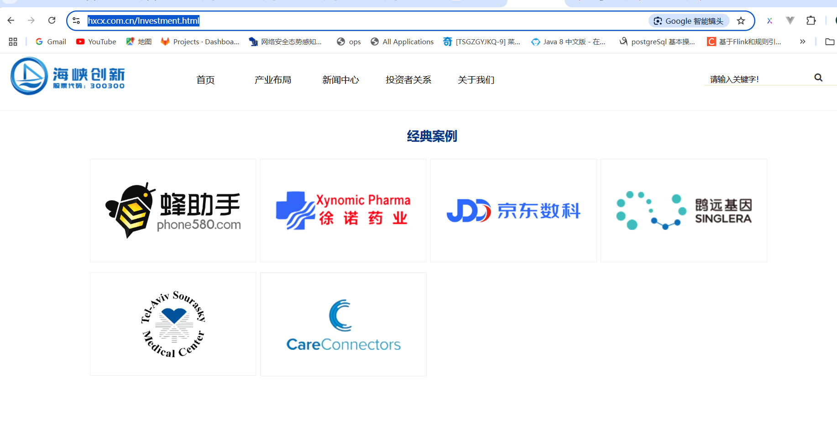Open site information icon in address bar
The image size is (837, 431).
pos(77,21)
